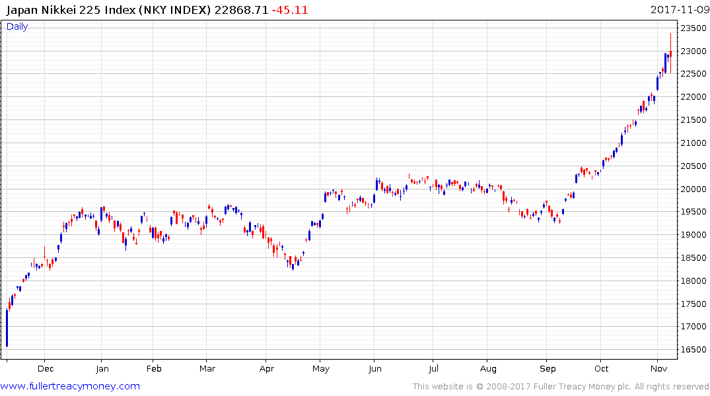Click the 'Daily' timeframe label
Viewport: 710px width, 396px height.
pos(17,26)
